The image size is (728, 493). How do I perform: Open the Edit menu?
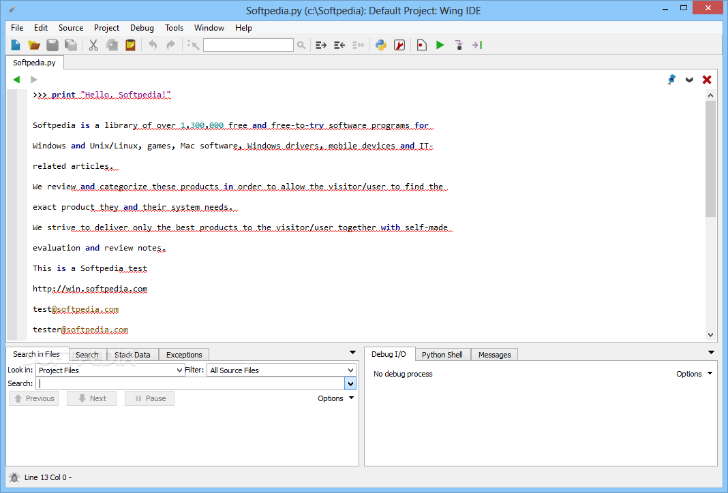click(x=41, y=28)
